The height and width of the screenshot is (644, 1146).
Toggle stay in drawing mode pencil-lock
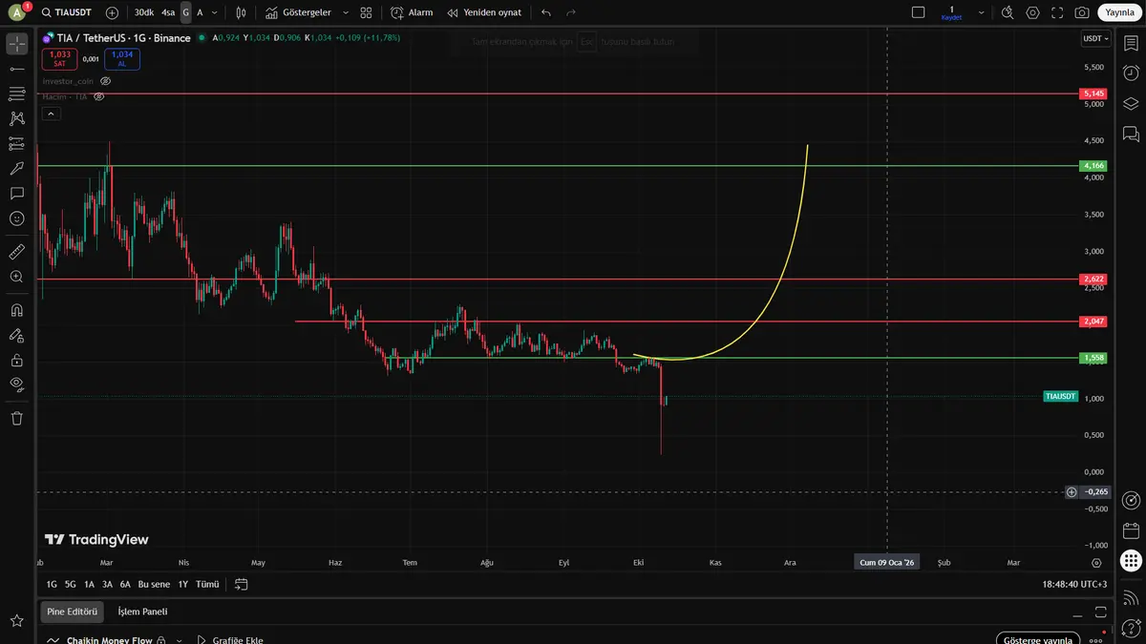(x=16, y=335)
